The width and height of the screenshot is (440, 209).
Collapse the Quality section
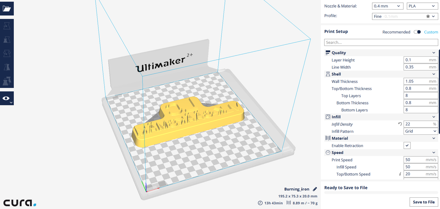pos(434,53)
